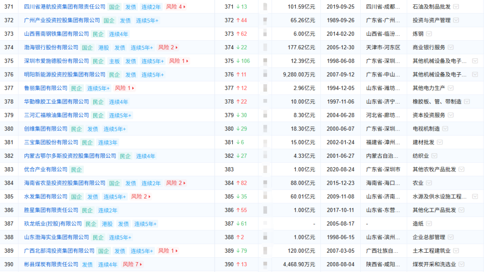
Task: Expand 风险 7 tag for 彬县煤炭
Action: pyautogui.click(x=132, y=264)
